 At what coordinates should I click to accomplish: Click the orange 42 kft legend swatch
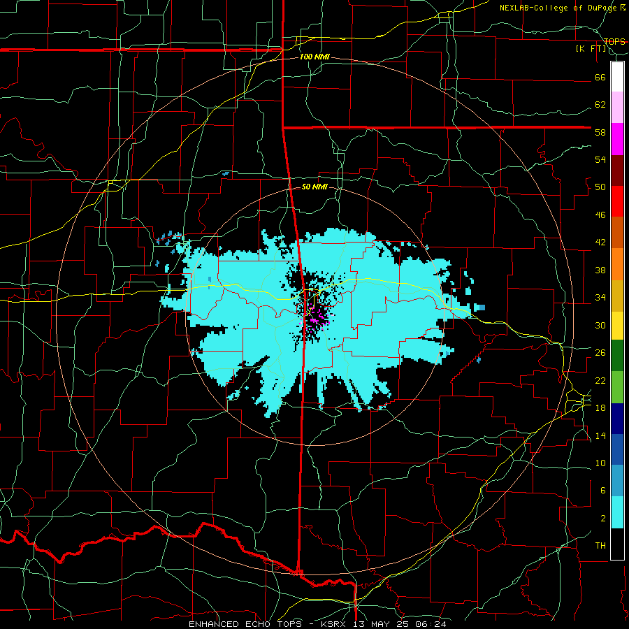(x=617, y=263)
